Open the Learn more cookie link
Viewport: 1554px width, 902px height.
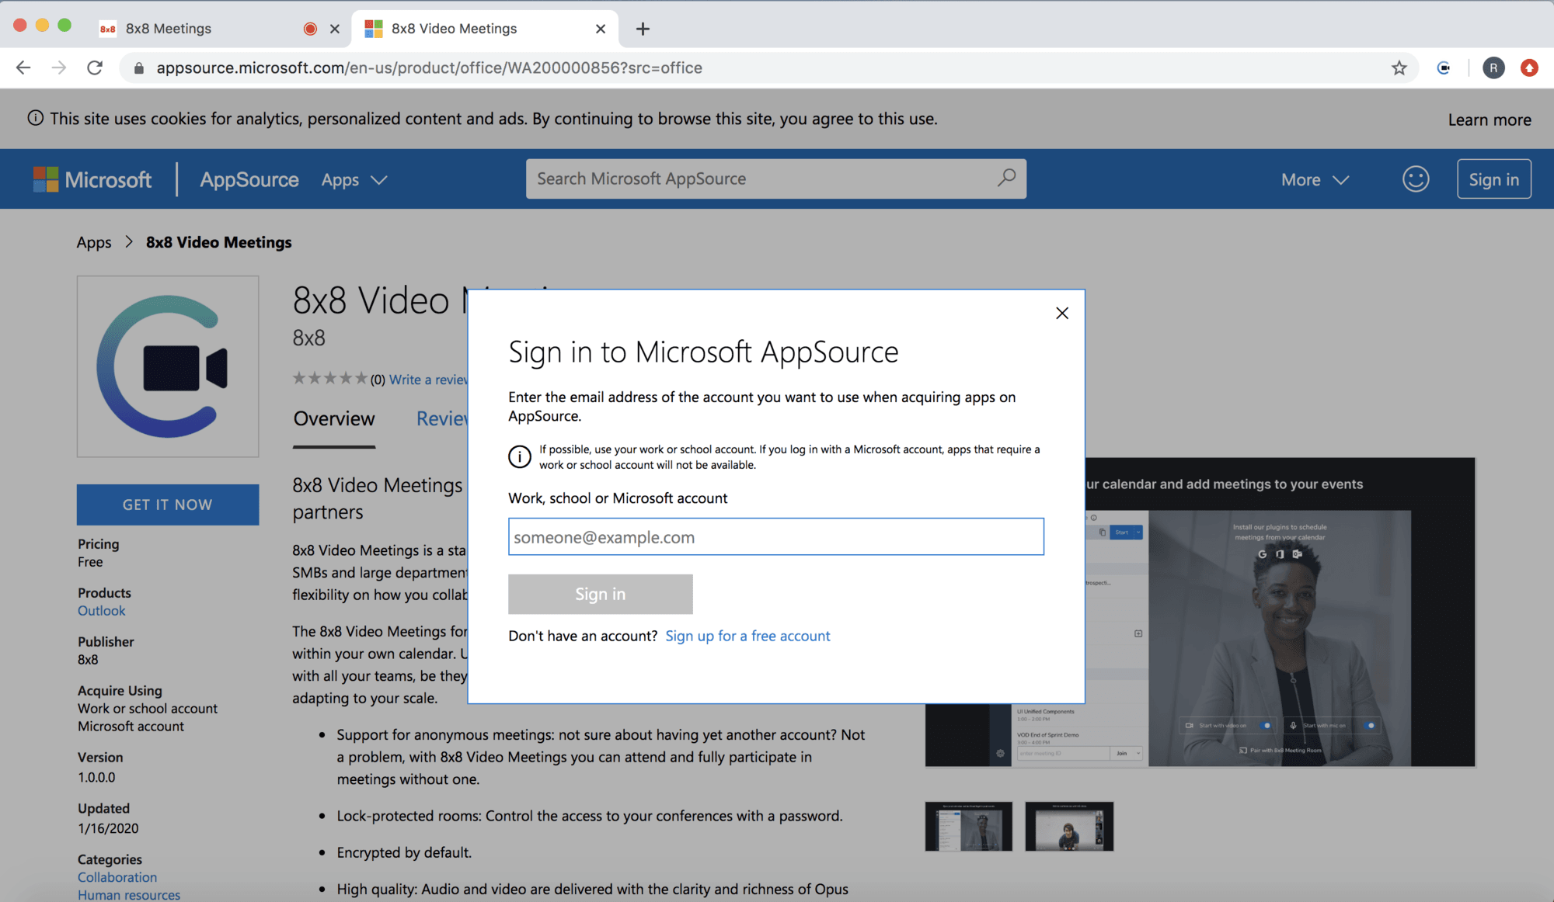[1489, 120]
